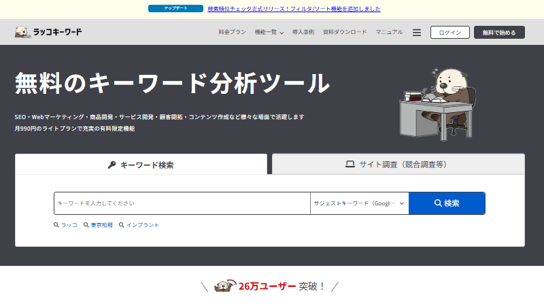Click the magnifier icon beside ラッコ

(56, 225)
